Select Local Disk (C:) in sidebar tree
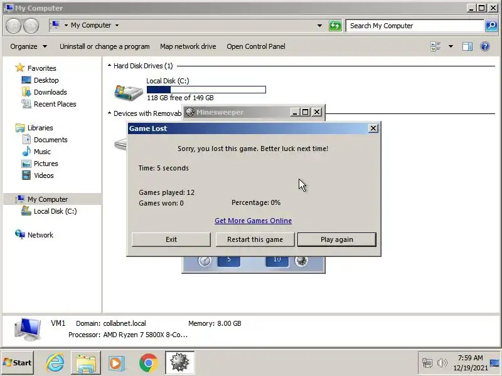 55,211
